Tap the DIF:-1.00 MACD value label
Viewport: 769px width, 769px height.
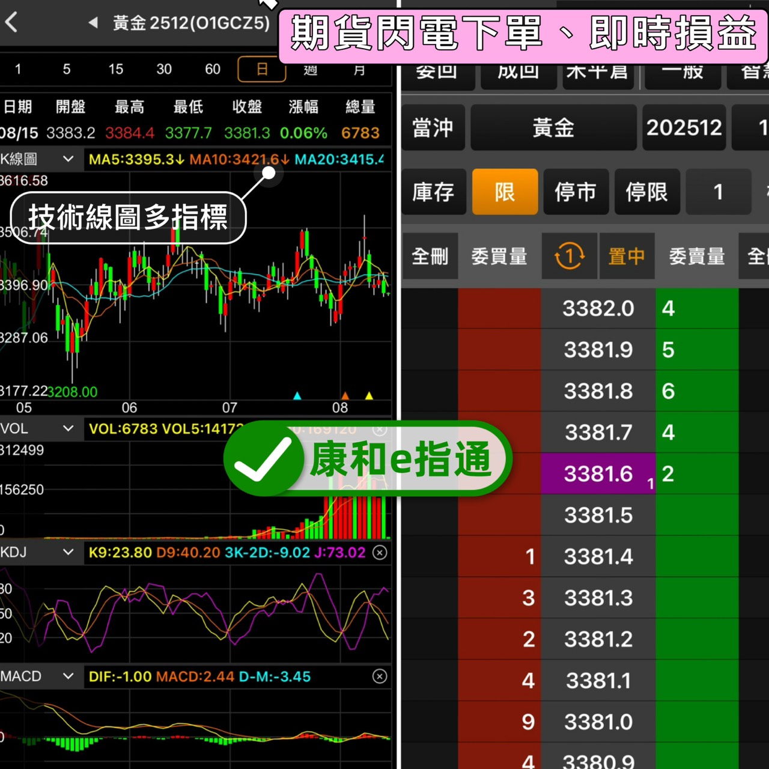(x=120, y=676)
